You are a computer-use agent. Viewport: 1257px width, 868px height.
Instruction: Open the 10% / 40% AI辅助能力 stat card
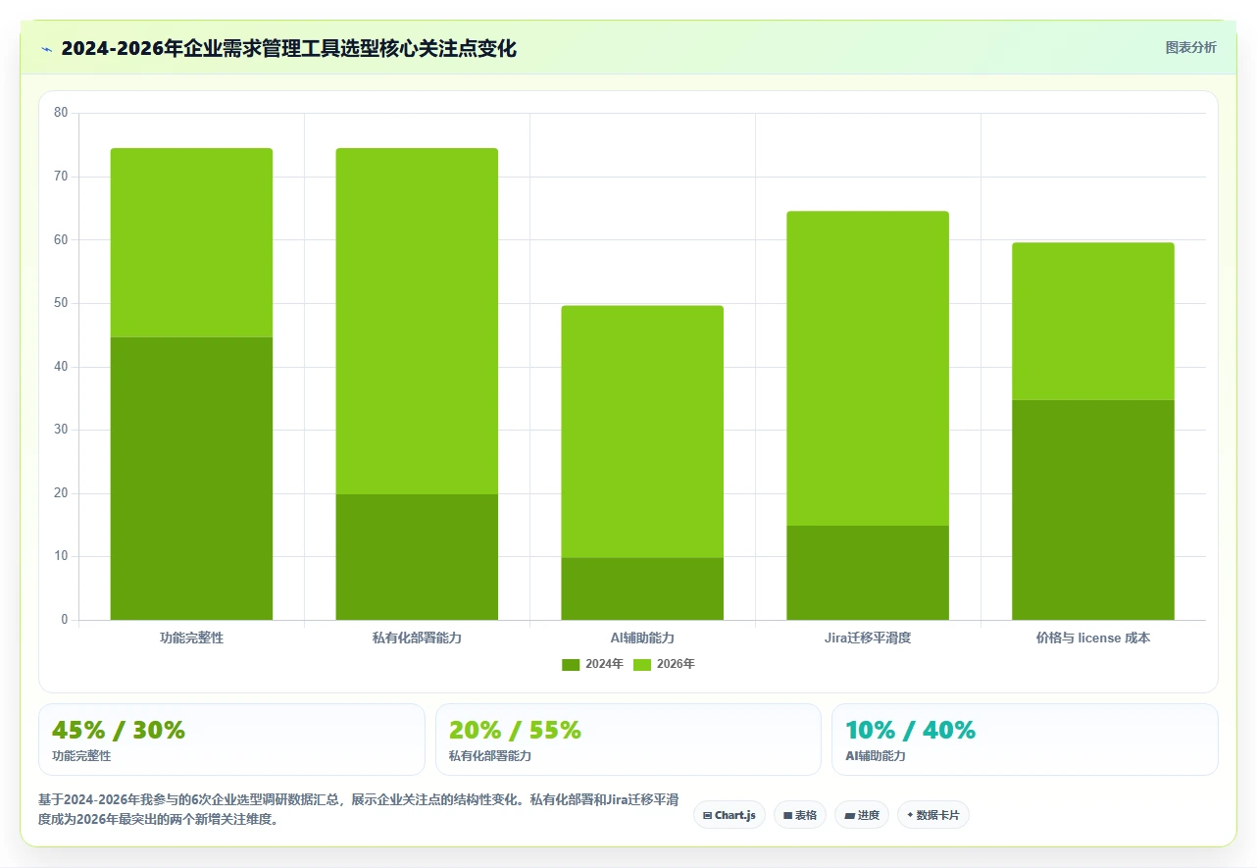1025,740
